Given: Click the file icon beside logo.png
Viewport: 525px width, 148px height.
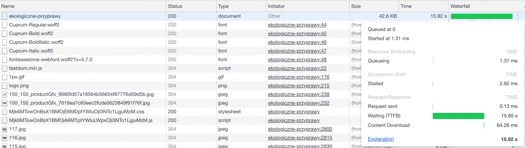Looking at the screenshot, I should [x=5, y=85].
